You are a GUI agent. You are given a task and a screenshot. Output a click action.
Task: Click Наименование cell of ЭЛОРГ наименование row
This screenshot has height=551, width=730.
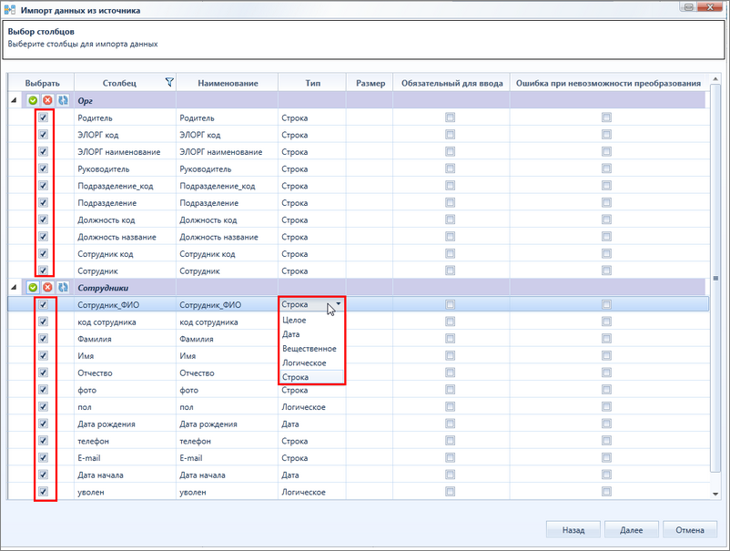[228, 152]
